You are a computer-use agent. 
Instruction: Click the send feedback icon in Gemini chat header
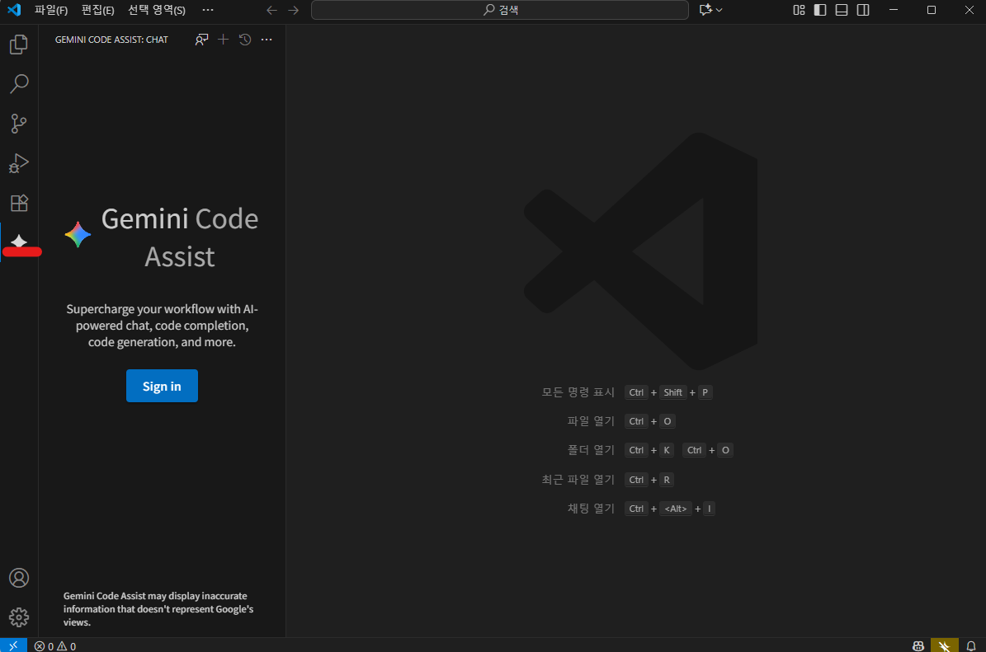(201, 40)
